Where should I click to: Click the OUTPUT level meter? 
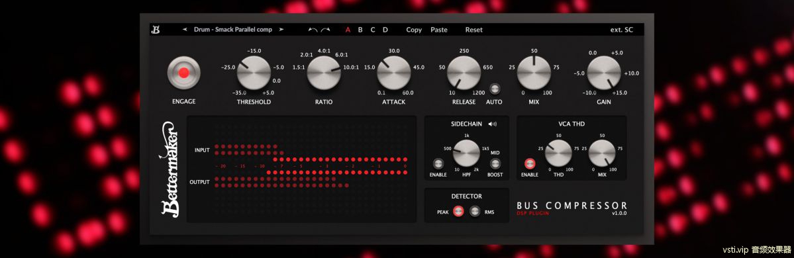281,182
